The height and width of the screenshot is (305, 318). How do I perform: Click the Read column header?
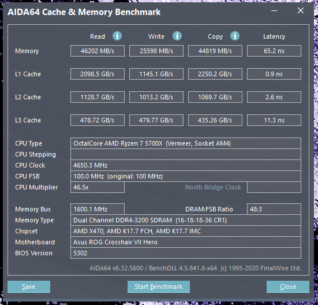[98, 36]
